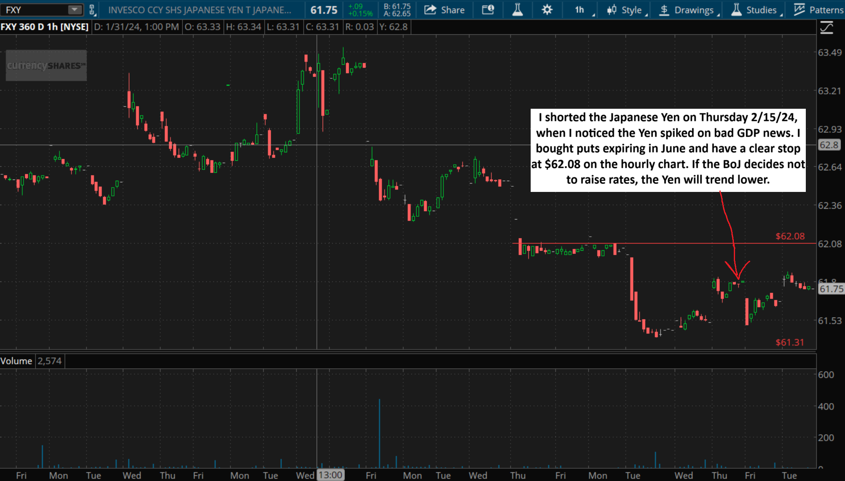Click the red $62.08 stop-loss line label

790,236
